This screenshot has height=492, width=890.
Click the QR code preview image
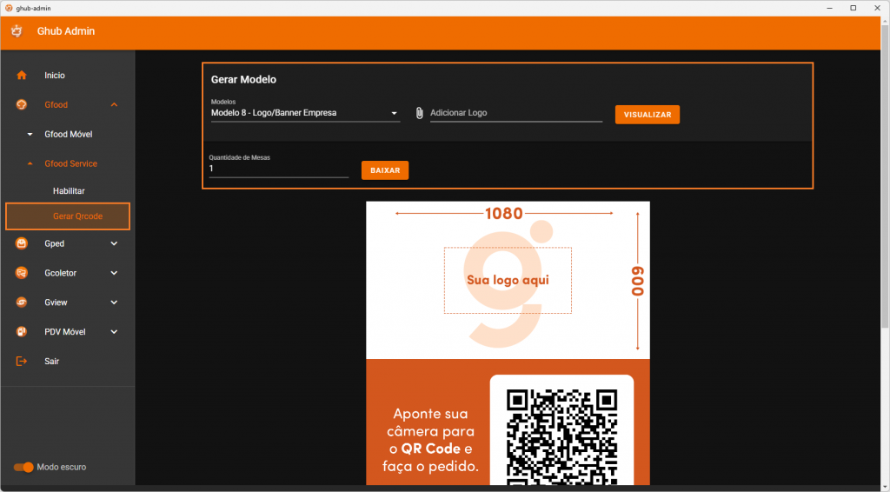pyautogui.click(x=561, y=437)
